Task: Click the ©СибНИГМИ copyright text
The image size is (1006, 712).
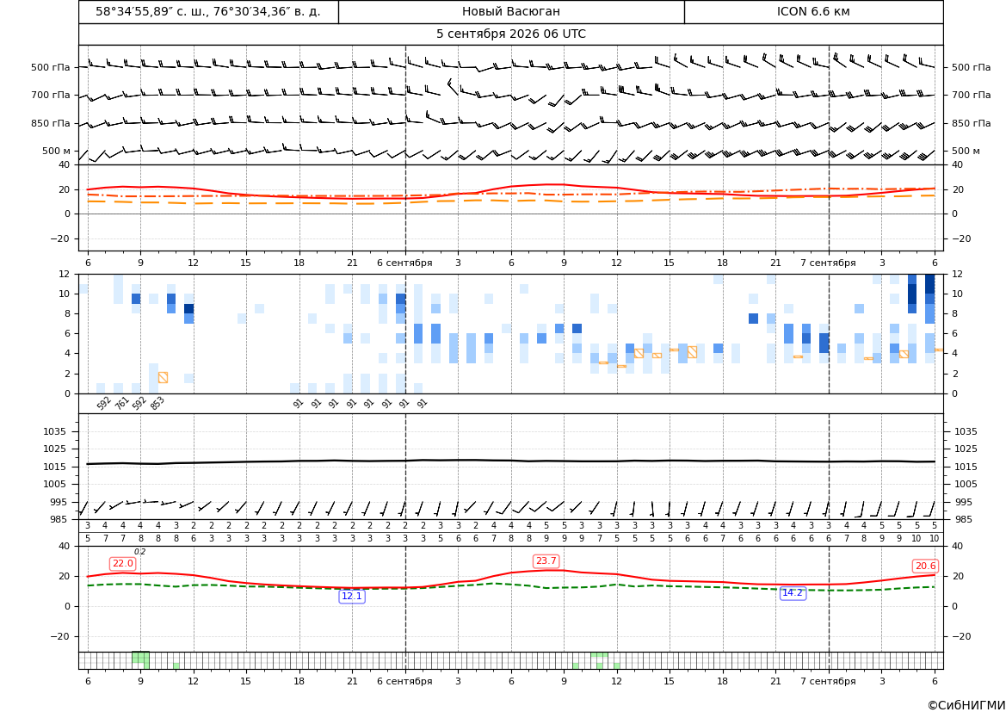Action: pyautogui.click(x=966, y=705)
